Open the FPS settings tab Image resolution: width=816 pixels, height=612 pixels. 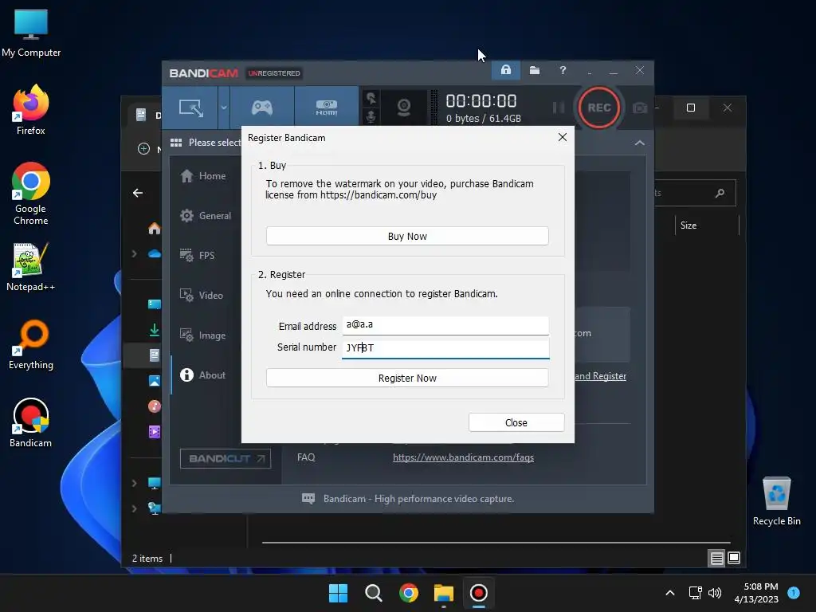pyautogui.click(x=198, y=255)
